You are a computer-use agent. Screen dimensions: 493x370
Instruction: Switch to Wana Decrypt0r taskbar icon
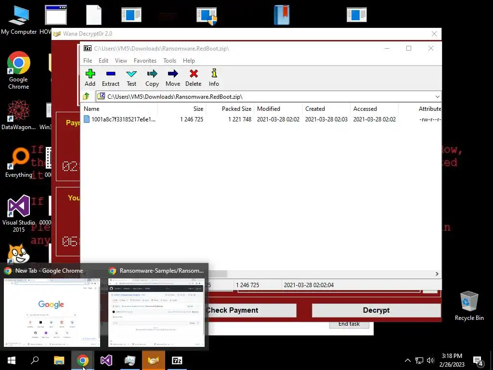[x=154, y=360]
